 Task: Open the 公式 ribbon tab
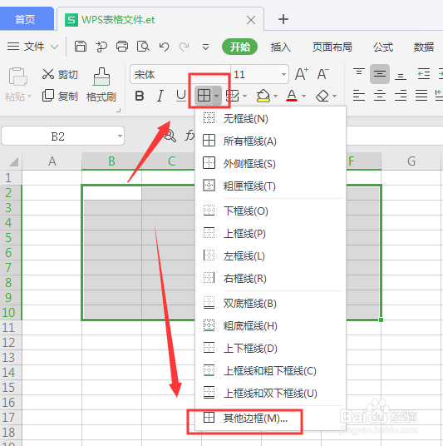[383, 47]
